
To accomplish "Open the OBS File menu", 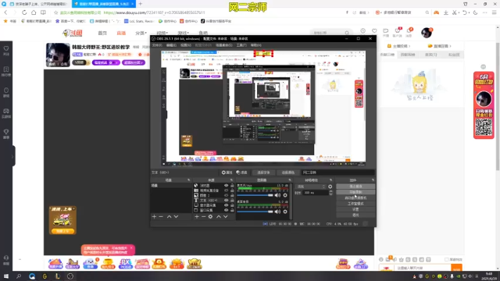I will click(x=157, y=45).
